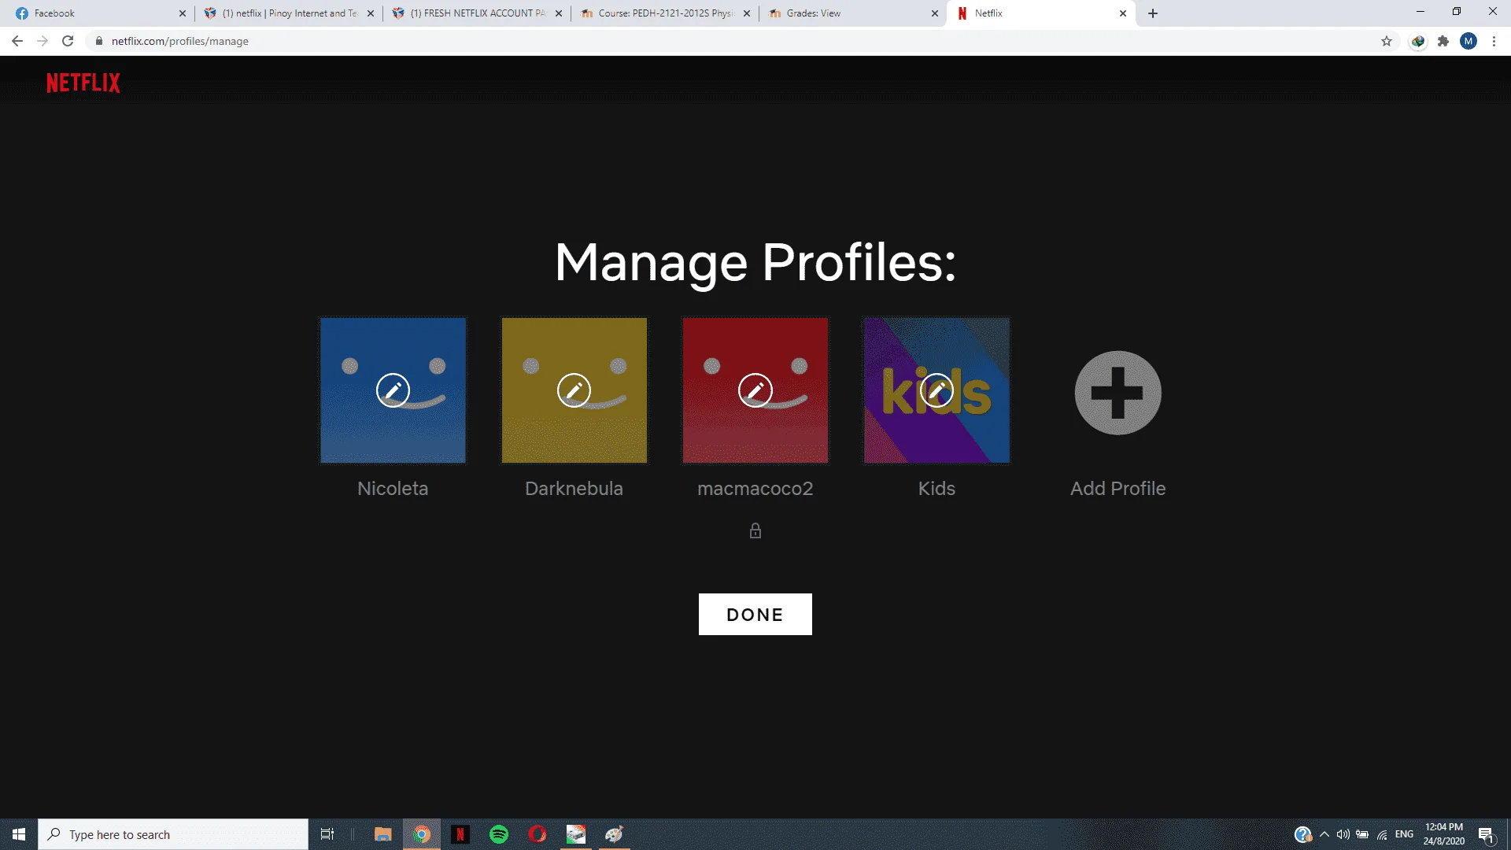Open Spotify from taskbar
The image size is (1511, 850).
(x=499, y=834)
